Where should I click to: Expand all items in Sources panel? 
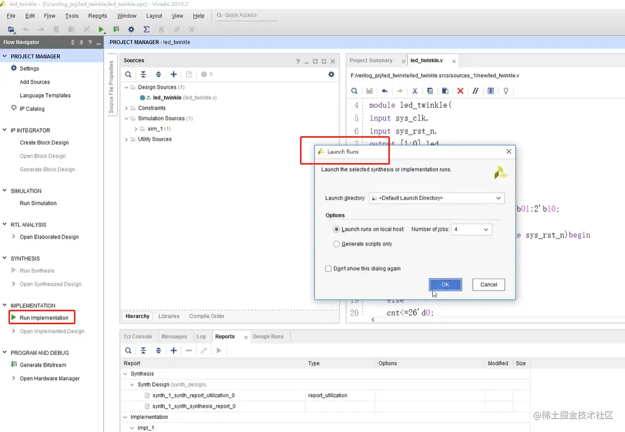[x=158, y=74]
